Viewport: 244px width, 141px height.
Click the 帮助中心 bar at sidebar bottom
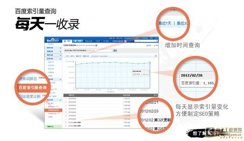pyautogui.click(x=53, y=127)
